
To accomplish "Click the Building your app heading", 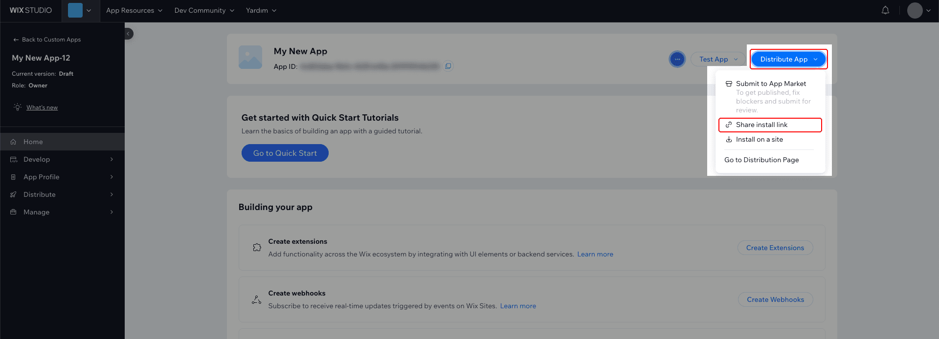I will coord(275,207).
